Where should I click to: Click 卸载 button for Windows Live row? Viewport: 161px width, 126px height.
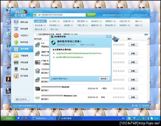(x=133, y=97)
